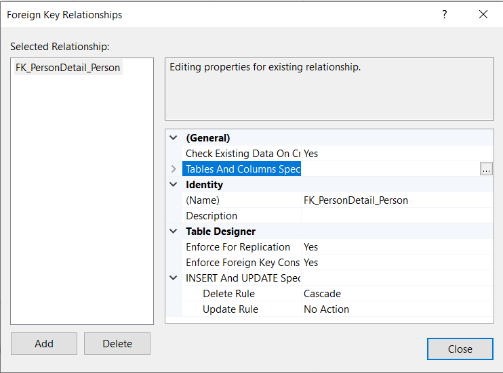Change Enforce Foreign Key Constraint value
Viewport: 503px width, 373px height.
(x=397, y=263)
